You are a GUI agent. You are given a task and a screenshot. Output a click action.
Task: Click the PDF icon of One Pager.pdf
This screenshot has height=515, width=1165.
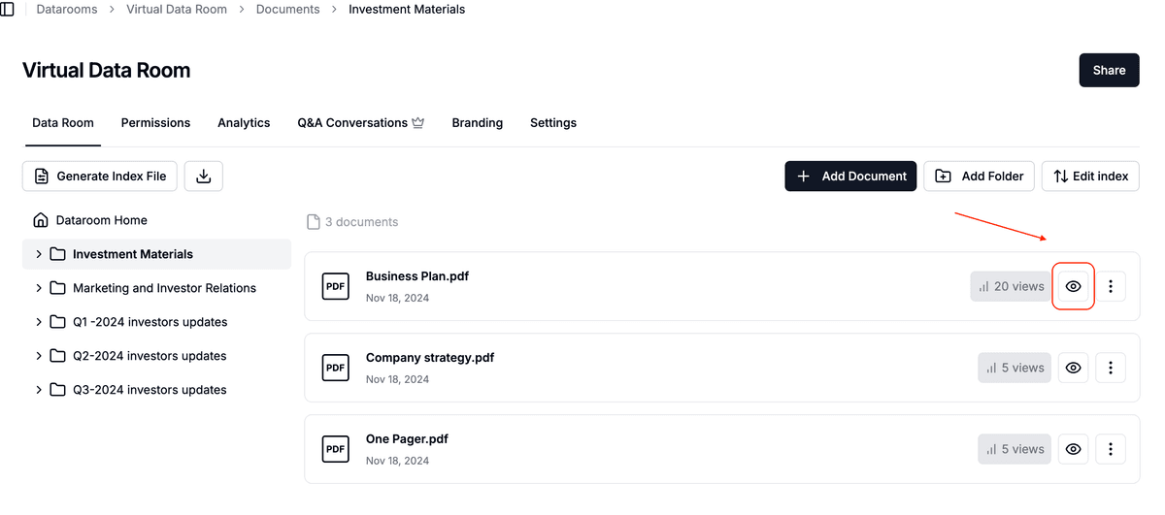336,449
